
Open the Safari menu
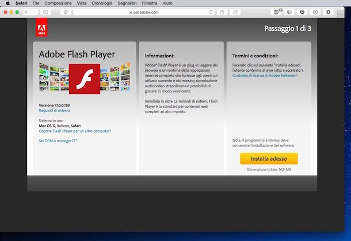pos(21,3)
